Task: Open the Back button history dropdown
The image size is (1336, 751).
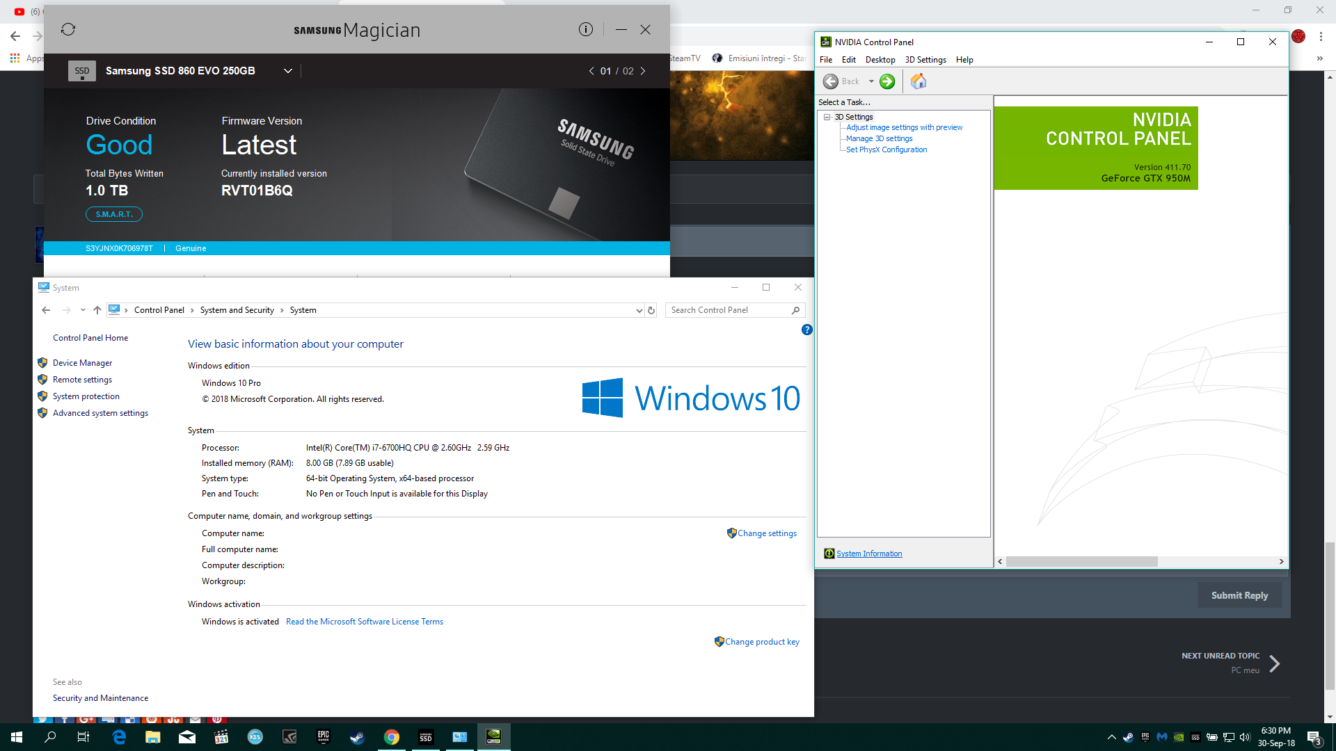Action: coord(871,81)
